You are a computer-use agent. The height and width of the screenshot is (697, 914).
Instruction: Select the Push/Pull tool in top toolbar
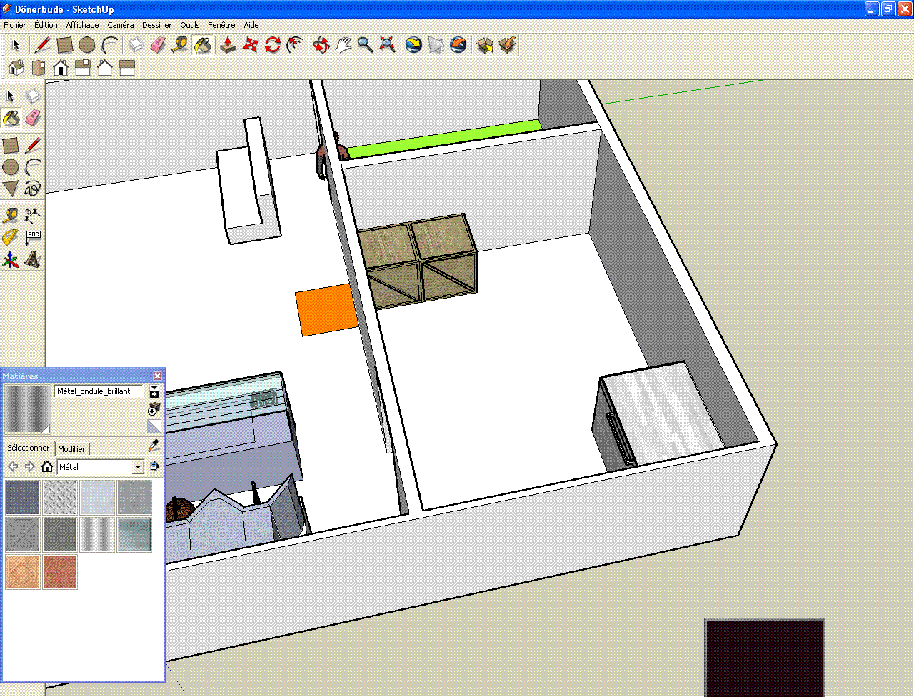[228, 45]
